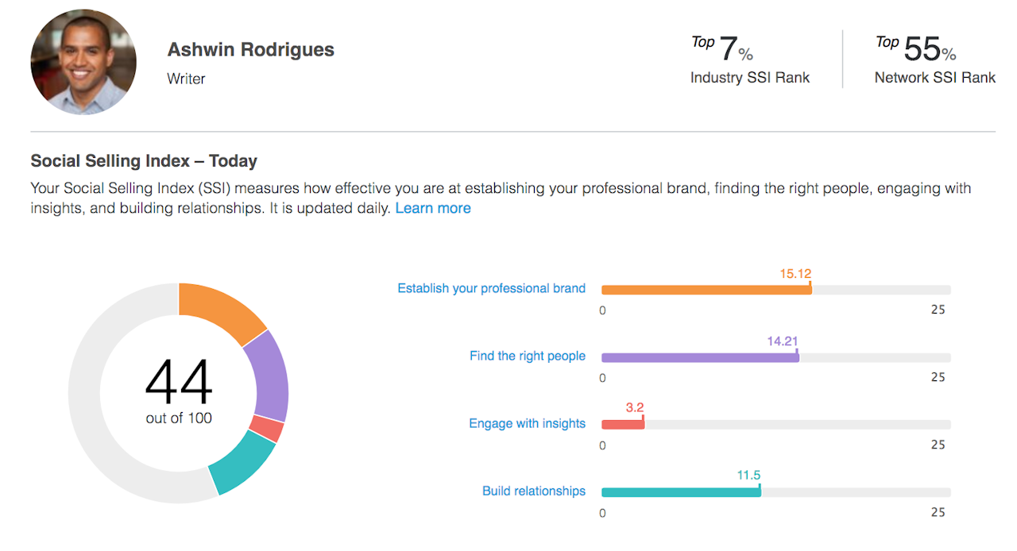Image resolution: width=1017 pixels, height=551 pixels.
Task: Click the Social Selling Index – Today heading
Action: pos(143,160)
